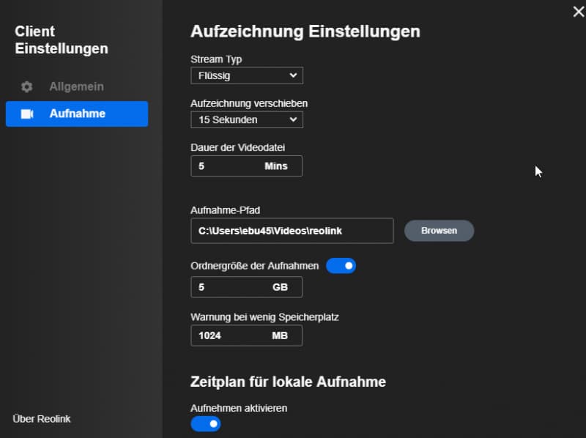Click the 1024 MB warning field
Screen dimensions: 586x438
pos(246,335)
